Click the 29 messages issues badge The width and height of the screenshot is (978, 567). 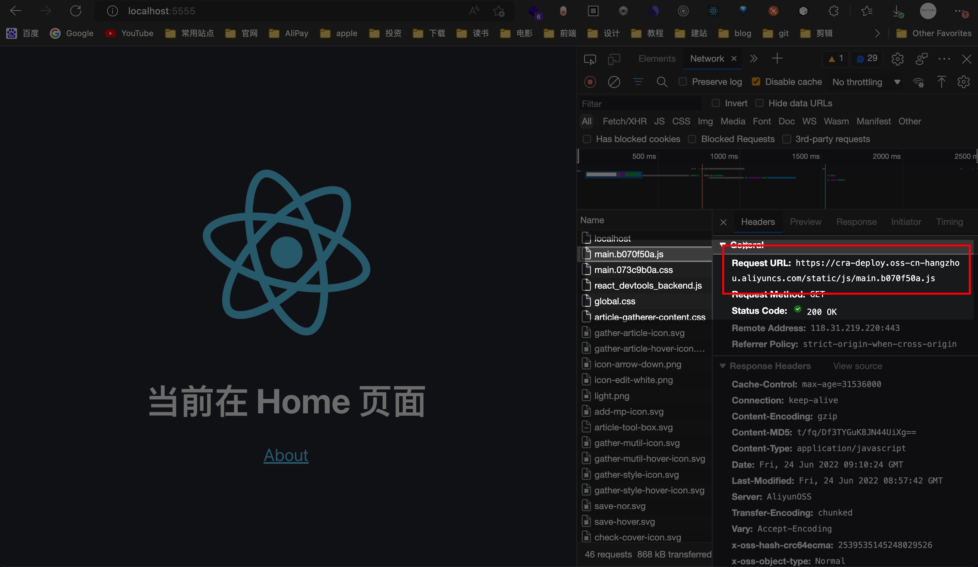[866, 59]
